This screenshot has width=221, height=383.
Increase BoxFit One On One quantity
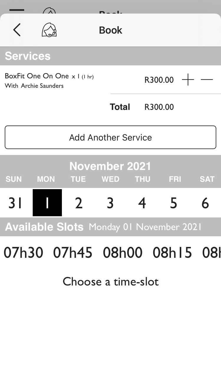pos(188,80)
